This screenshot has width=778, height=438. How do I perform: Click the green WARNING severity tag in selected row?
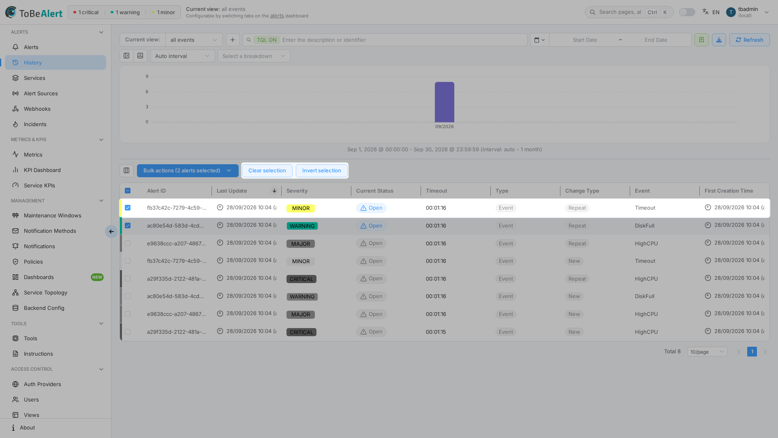point(302,226)
